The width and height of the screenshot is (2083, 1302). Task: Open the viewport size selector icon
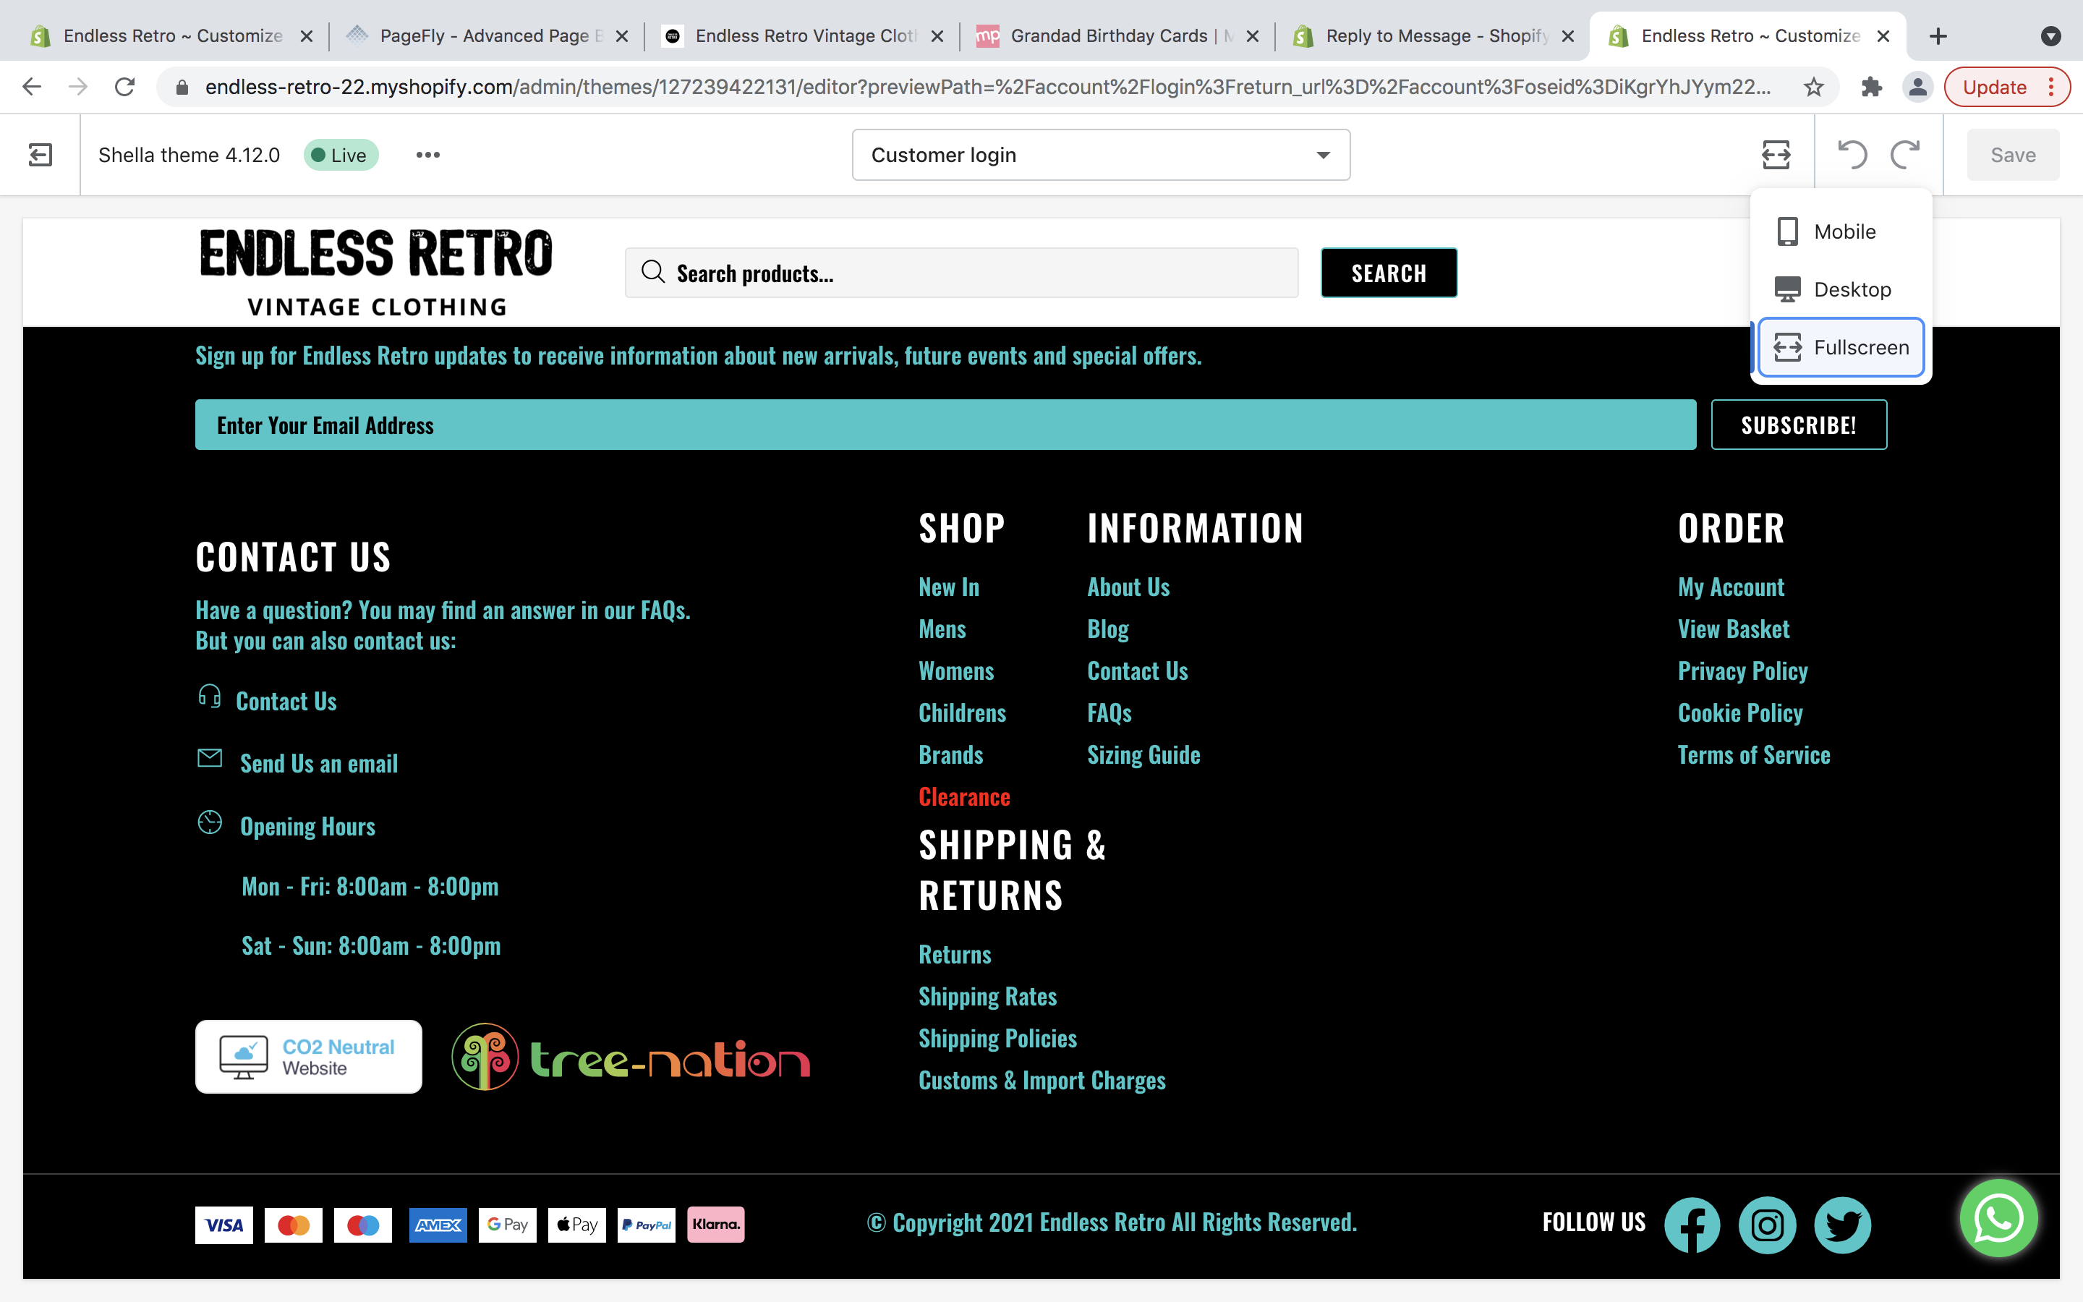1776,155
